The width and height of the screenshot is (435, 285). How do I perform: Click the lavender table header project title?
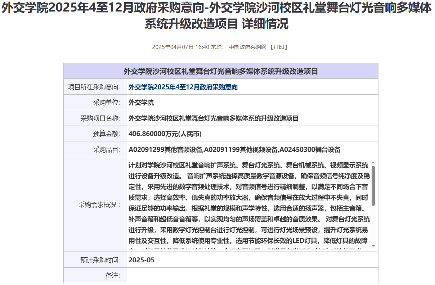point(221,71)
